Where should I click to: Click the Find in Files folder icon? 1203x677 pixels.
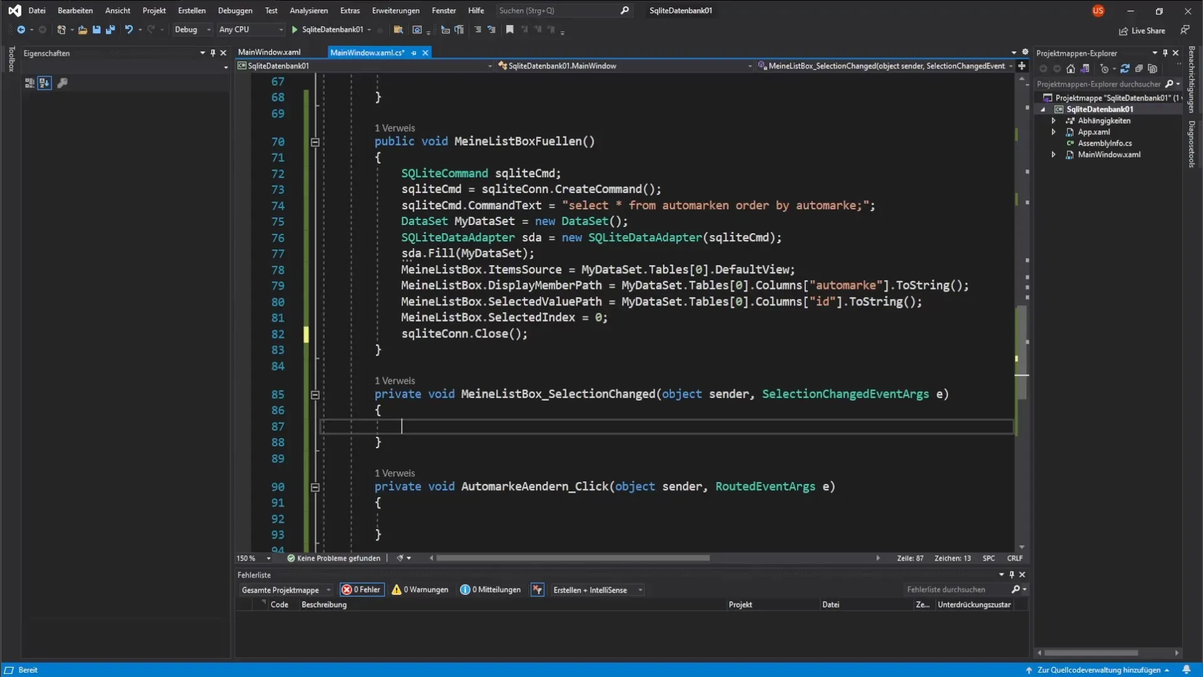click(x=398, y=29)
